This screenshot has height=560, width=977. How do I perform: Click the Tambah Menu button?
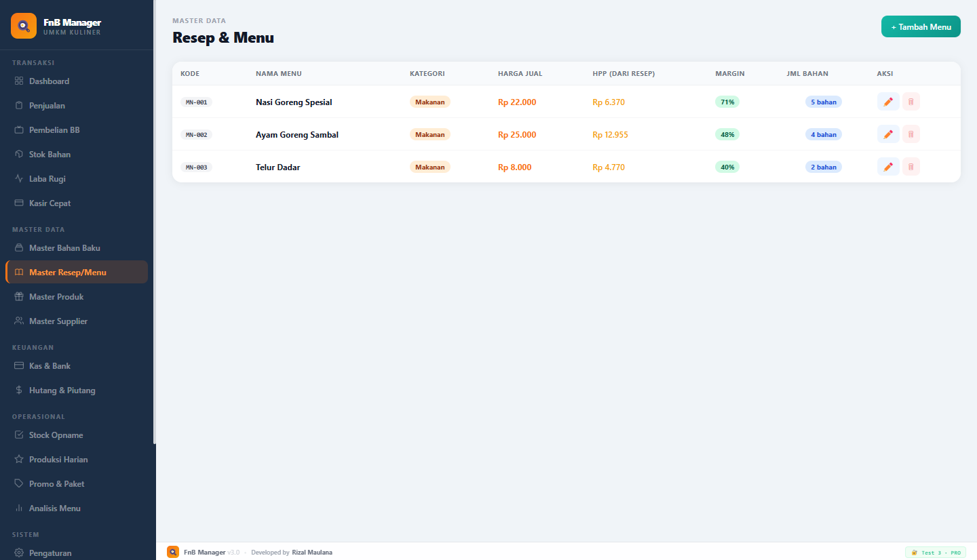click(x=921, y=26)
